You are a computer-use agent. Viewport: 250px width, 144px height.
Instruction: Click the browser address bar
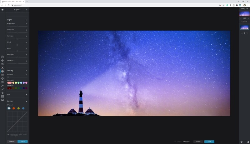coord(115,5)
